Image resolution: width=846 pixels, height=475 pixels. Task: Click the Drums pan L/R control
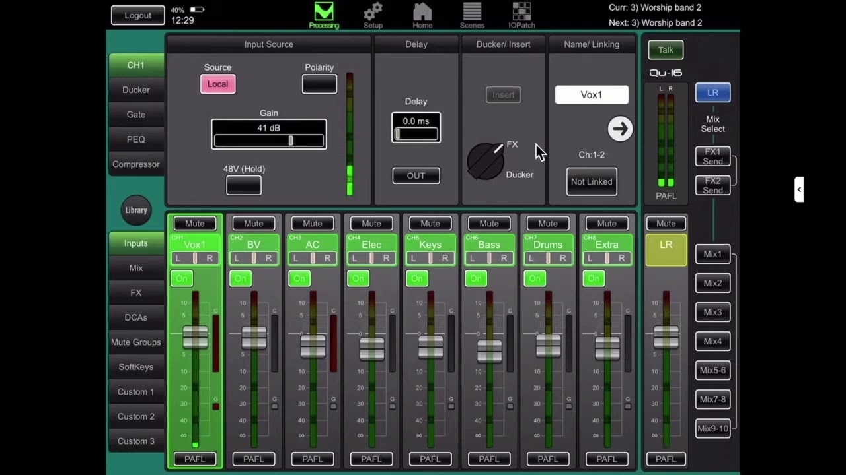(x=548, y=259)
